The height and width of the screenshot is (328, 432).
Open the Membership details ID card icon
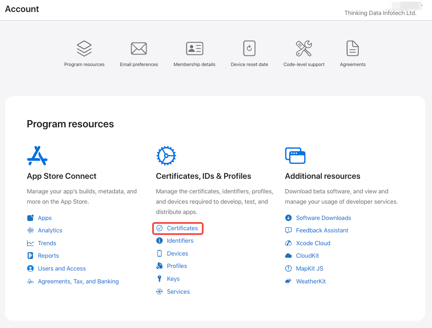(195, 48)
